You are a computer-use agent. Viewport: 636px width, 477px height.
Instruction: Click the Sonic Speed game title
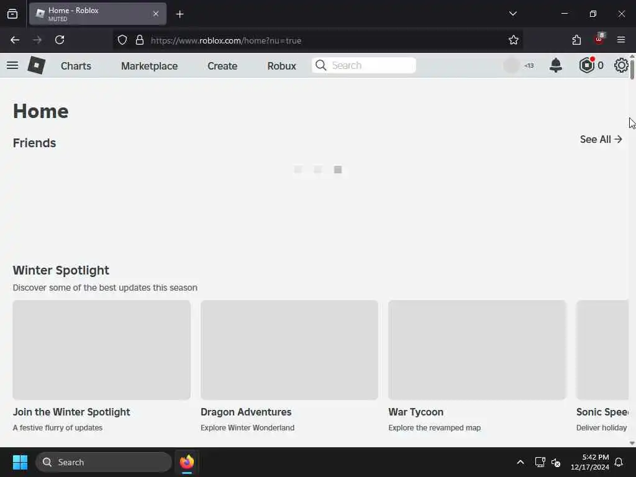(x=602, y=412)
